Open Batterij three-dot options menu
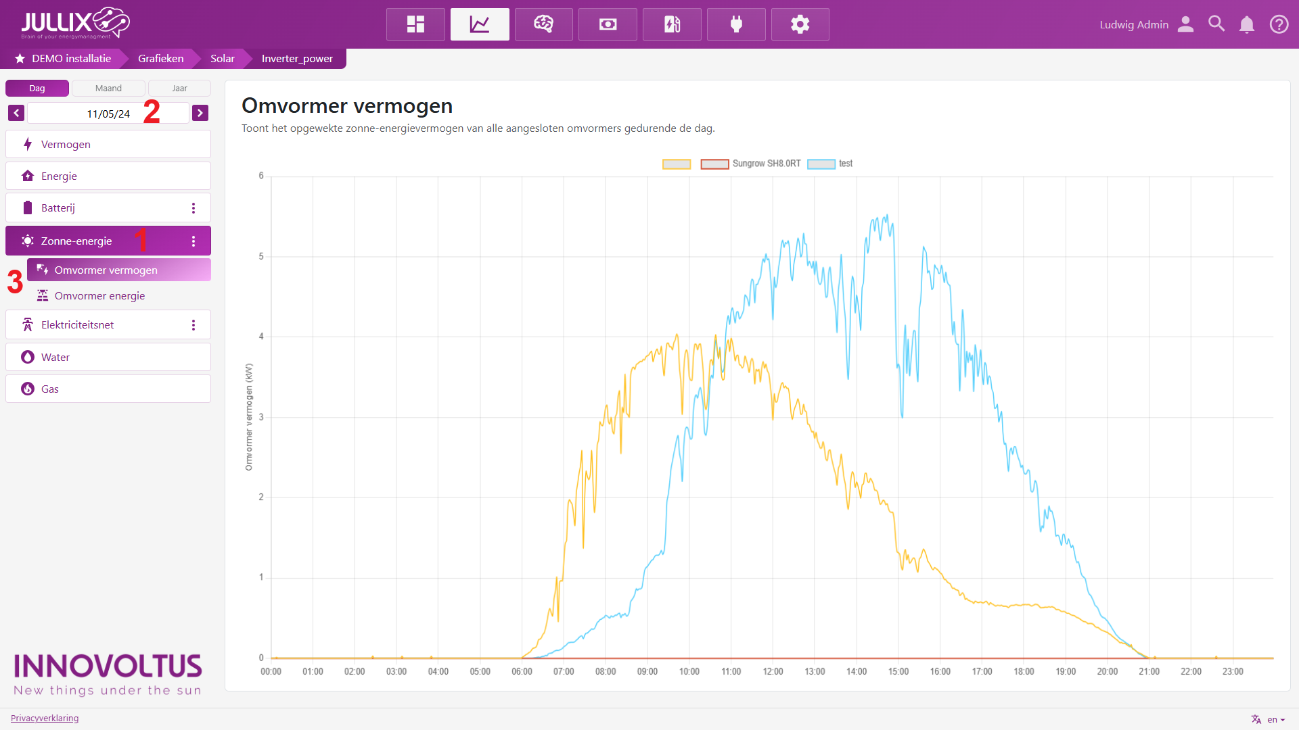 point(193,208)
